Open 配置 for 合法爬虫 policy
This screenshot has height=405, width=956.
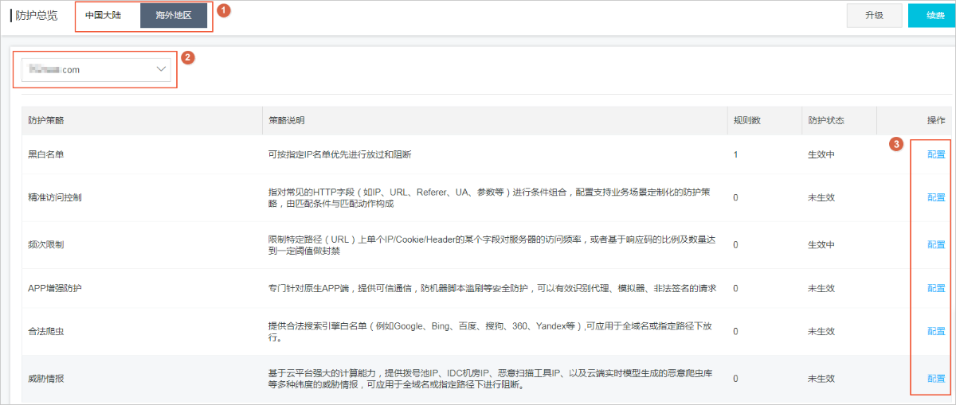pyautogui.click(x=936, y=331)
